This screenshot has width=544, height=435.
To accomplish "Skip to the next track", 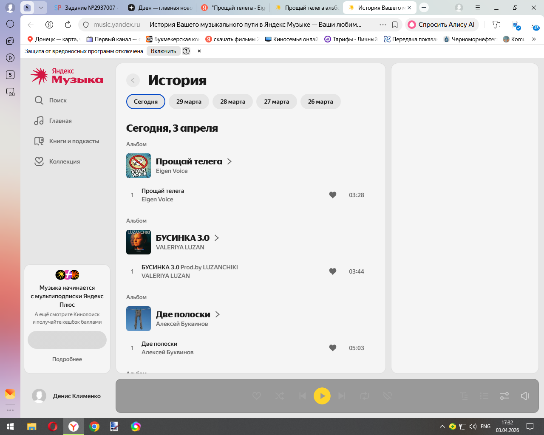I will (342, 396).
